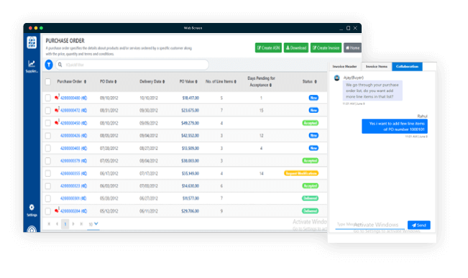
Task: Click the blue filter funnel icon
Action: (49, 65)
